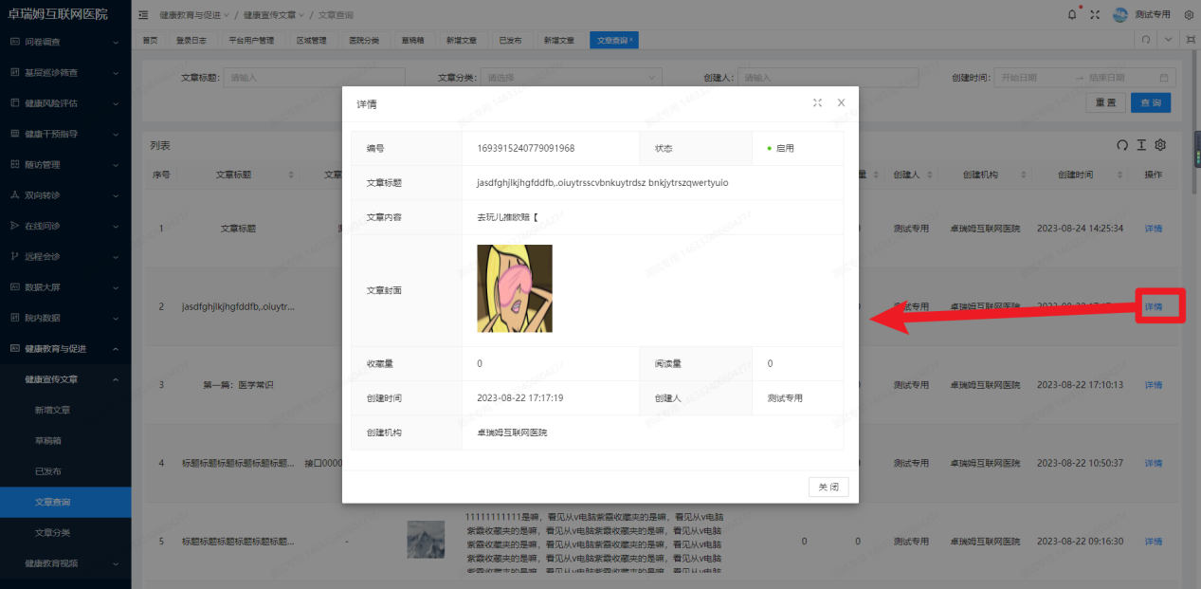This screenshot has height=589, width=1201.
Task: Close the dialog with the 关闭 button
Action: 828,486
